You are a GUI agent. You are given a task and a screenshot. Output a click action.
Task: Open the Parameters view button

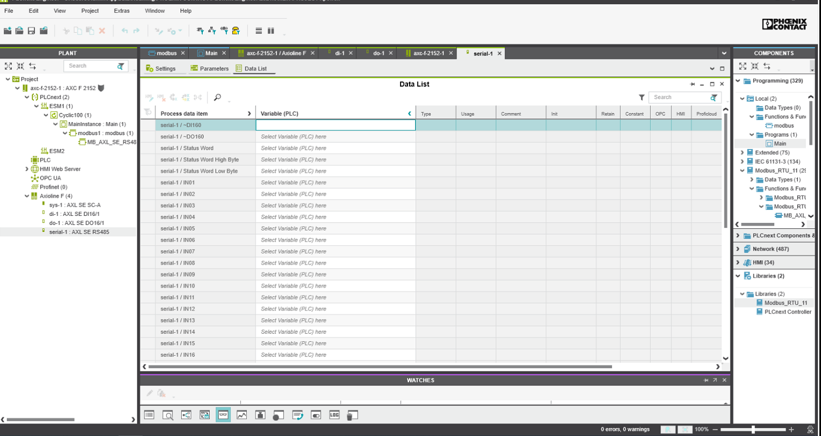pyautogui.click(x=209, y=68)
